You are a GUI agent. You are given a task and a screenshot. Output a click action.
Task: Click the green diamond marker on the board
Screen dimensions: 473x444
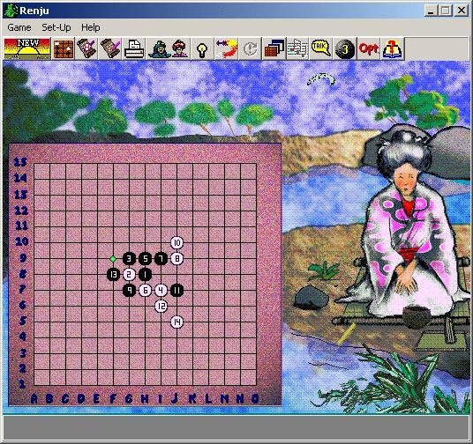113,259
